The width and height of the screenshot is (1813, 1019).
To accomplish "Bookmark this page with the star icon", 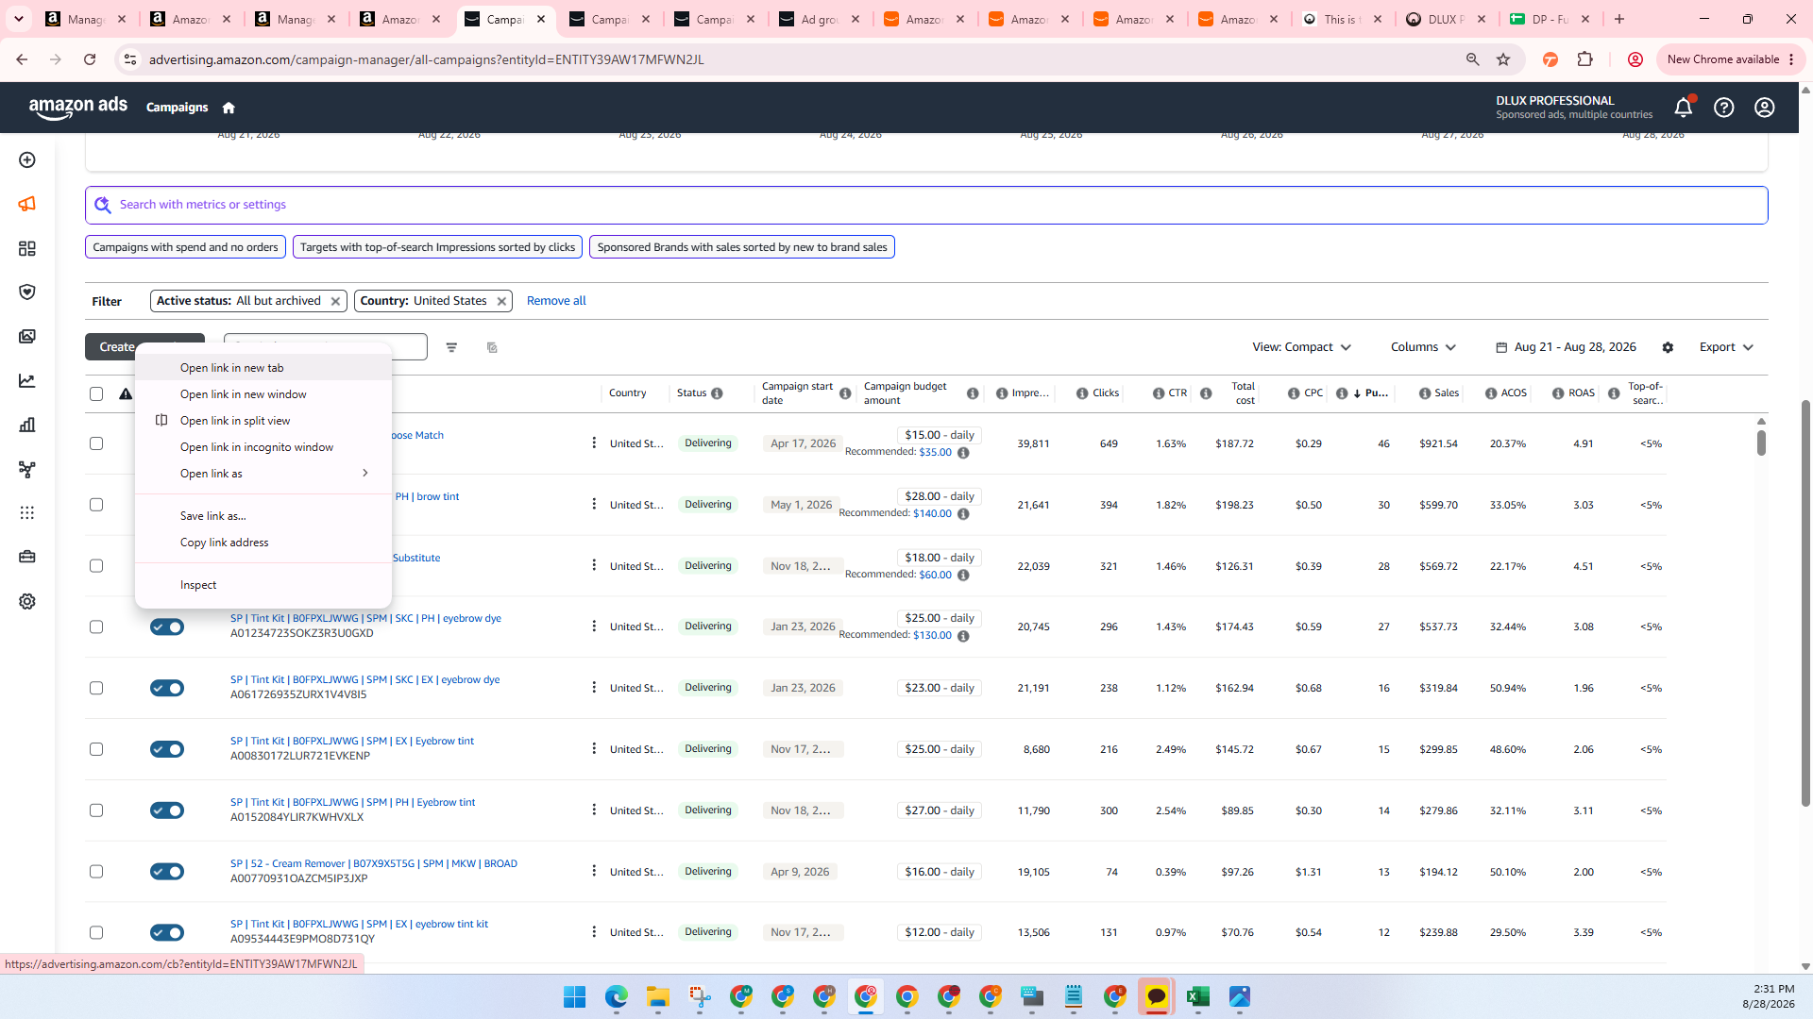I will click(1503, 59).
